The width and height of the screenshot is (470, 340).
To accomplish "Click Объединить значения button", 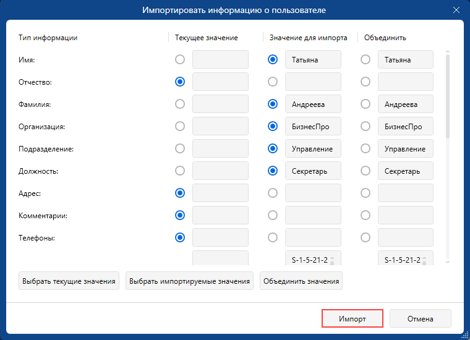I will pos(301,281).
